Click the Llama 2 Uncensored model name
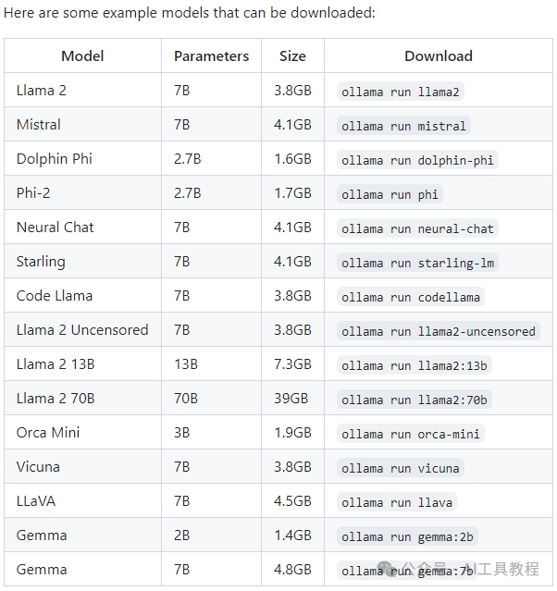Screen dimensions: 557x591 tap(82, 330)
